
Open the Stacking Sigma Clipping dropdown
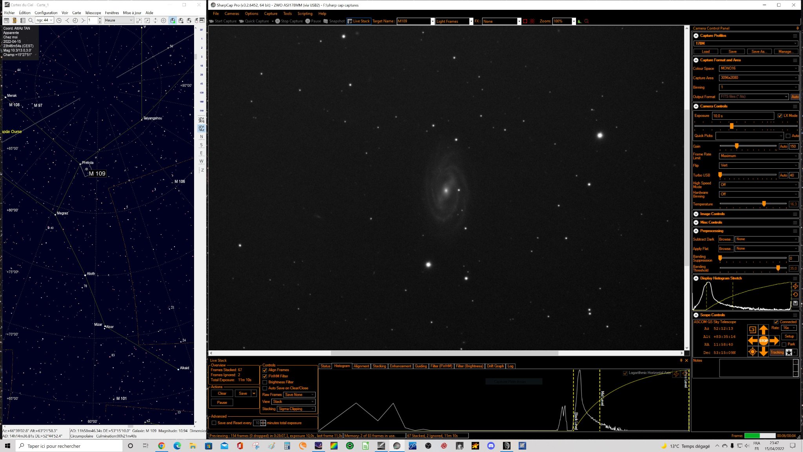pos(296,409)
